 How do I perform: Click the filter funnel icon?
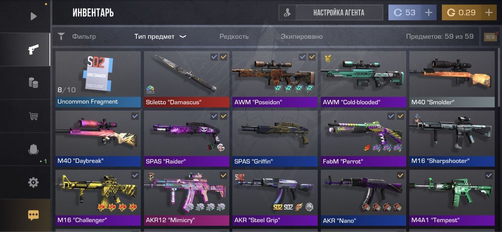click(x=61, y=36)
